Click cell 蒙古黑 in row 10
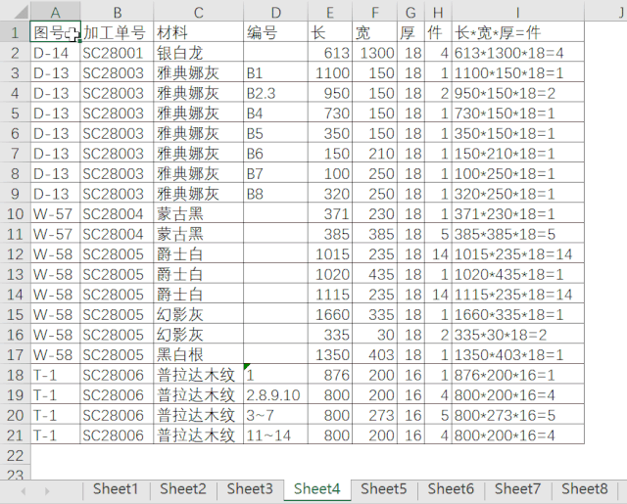The height and width of the screenshot is (504, 627). tap(198, 213)
